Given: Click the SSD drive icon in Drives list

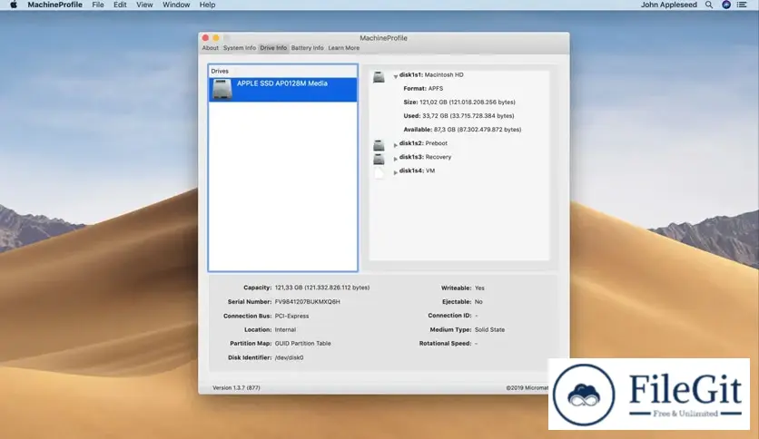Looking at the screenshot, I should click(x=222, y=90).
